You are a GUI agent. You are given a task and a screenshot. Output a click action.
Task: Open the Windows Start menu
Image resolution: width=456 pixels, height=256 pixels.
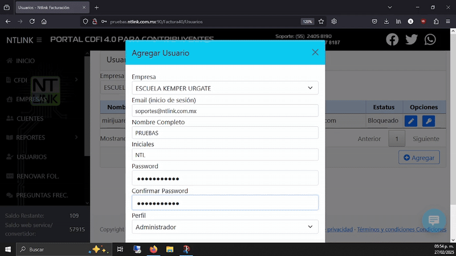8,249
